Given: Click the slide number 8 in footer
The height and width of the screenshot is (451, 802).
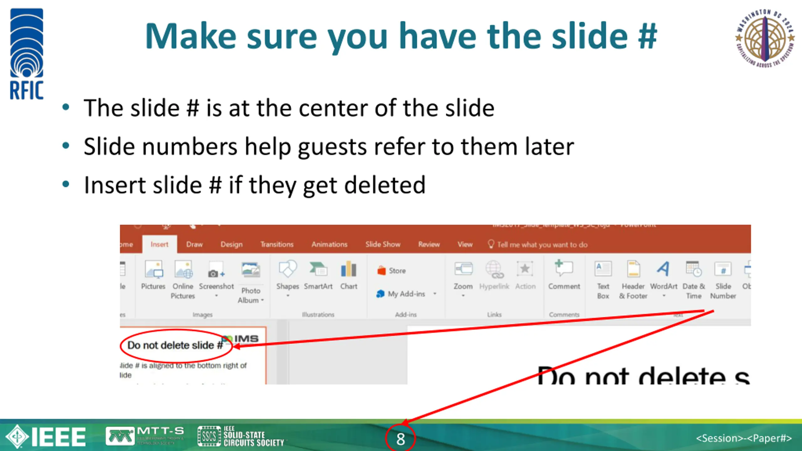Looking at the screenshot, I should pyautogui.click(x=400, y=439).
